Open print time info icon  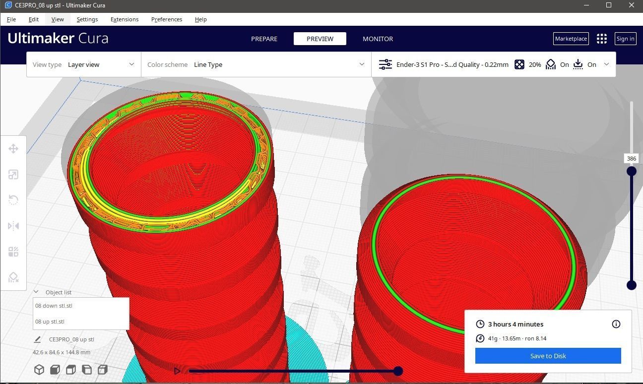click(616, 324)
